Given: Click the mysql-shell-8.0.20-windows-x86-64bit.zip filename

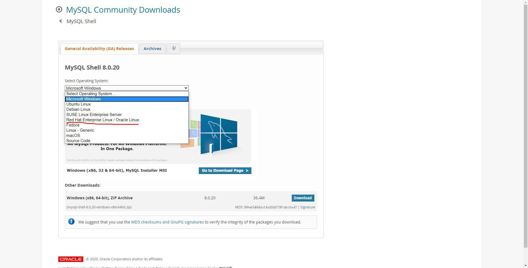Looking at the screenshot, I should [99, 207].
